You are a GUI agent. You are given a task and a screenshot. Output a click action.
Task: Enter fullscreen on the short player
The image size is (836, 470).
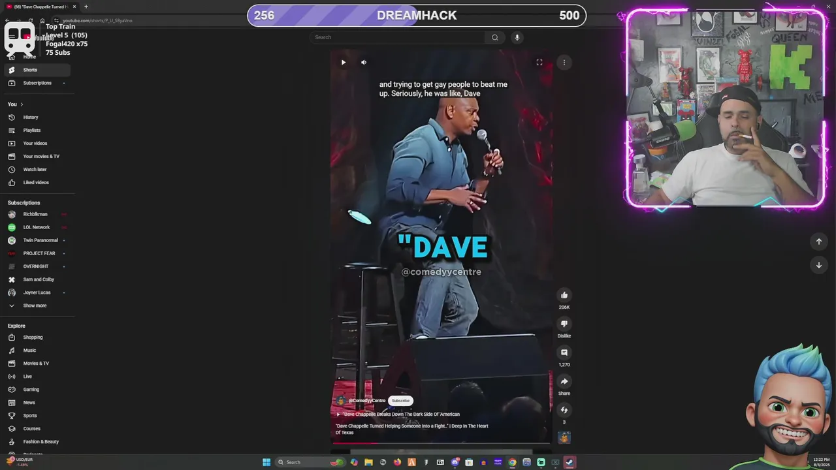coord(539,63)
